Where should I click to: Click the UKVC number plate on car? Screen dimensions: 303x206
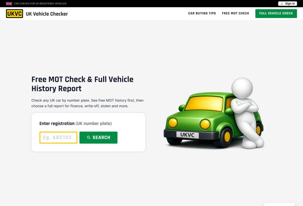point(187,135)
